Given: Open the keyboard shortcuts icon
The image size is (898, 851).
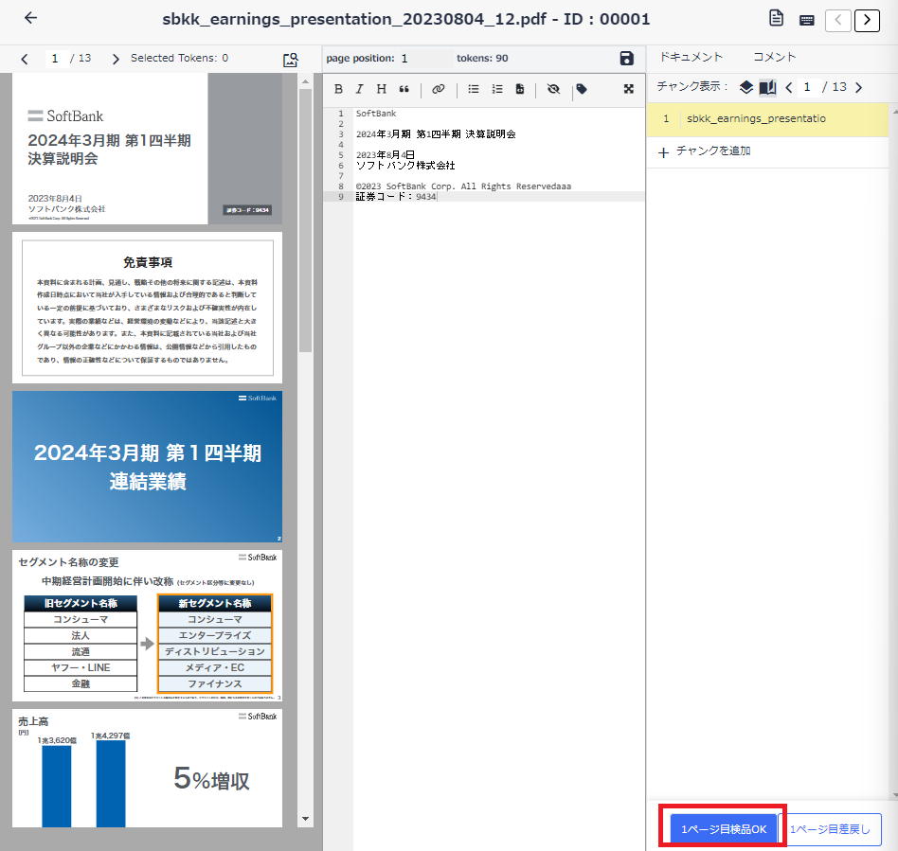Looking at the screenshot, I should (x=807, y=21).
